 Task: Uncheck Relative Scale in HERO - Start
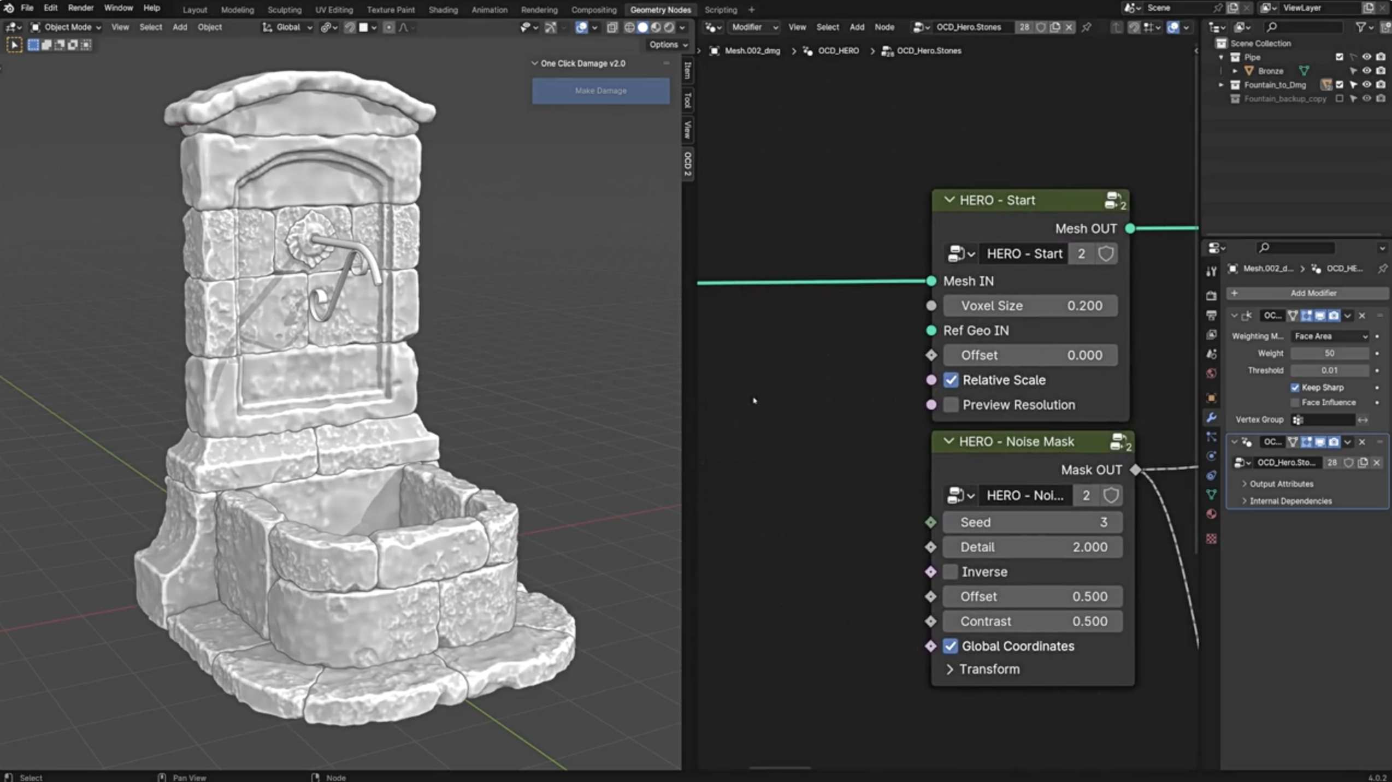tap(951, 380)
